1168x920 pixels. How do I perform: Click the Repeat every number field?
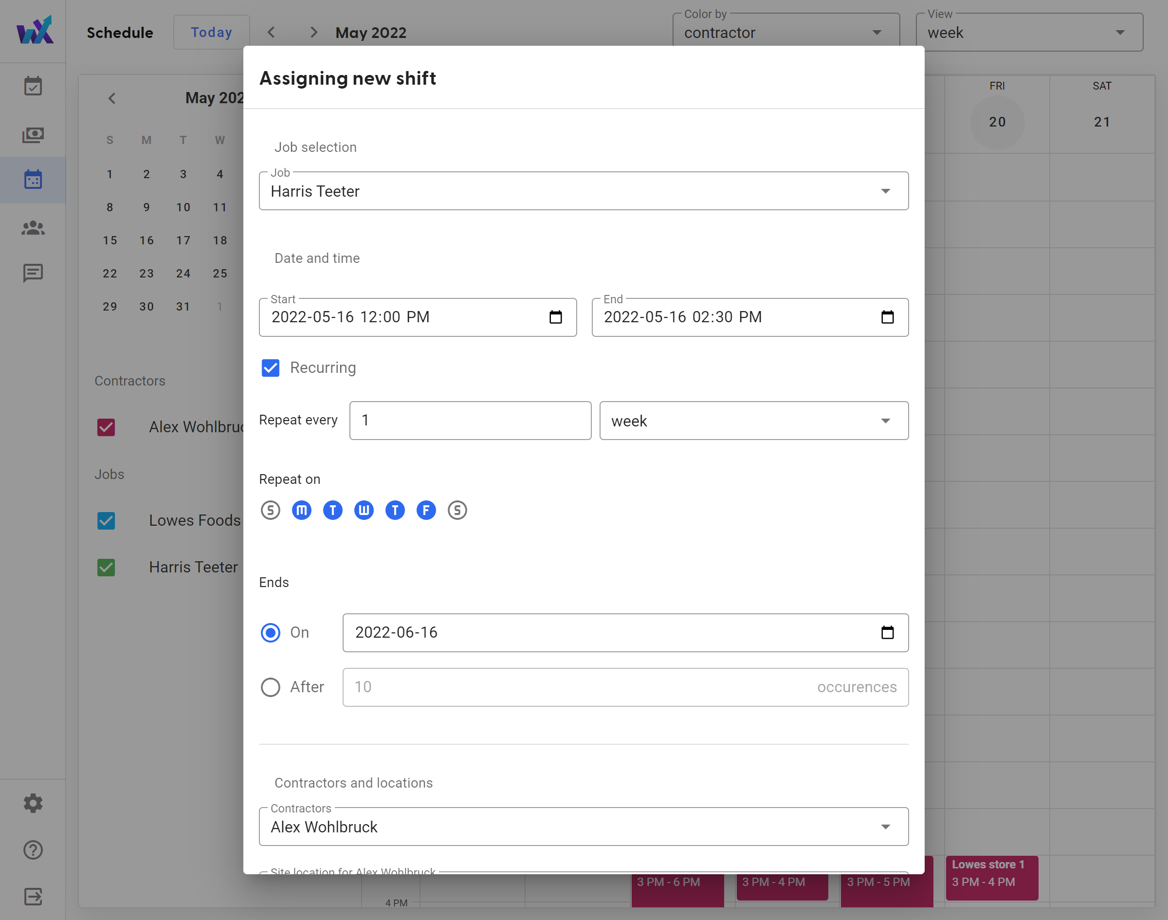[x=470, y=421]
